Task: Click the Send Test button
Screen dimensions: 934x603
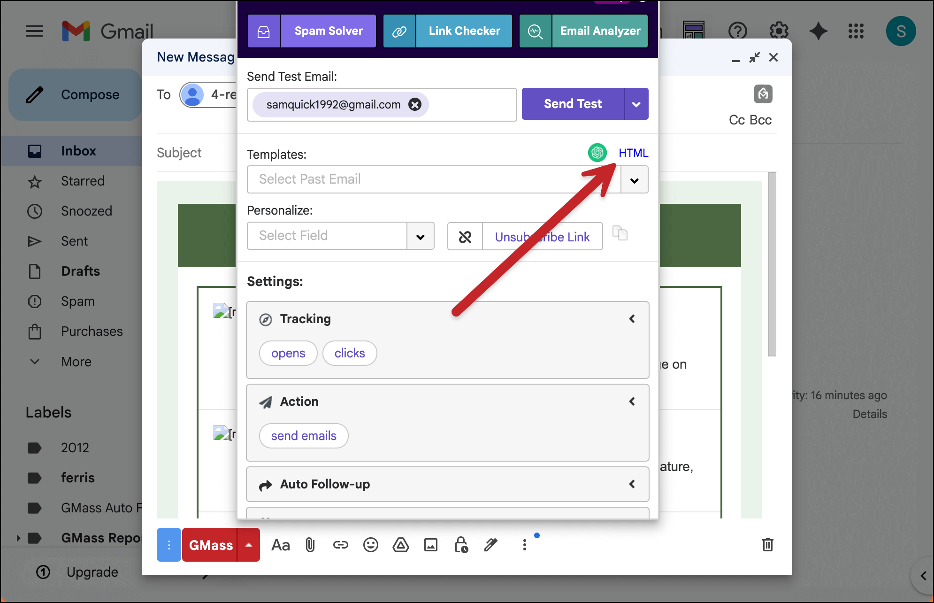Action: coord(573,104)
